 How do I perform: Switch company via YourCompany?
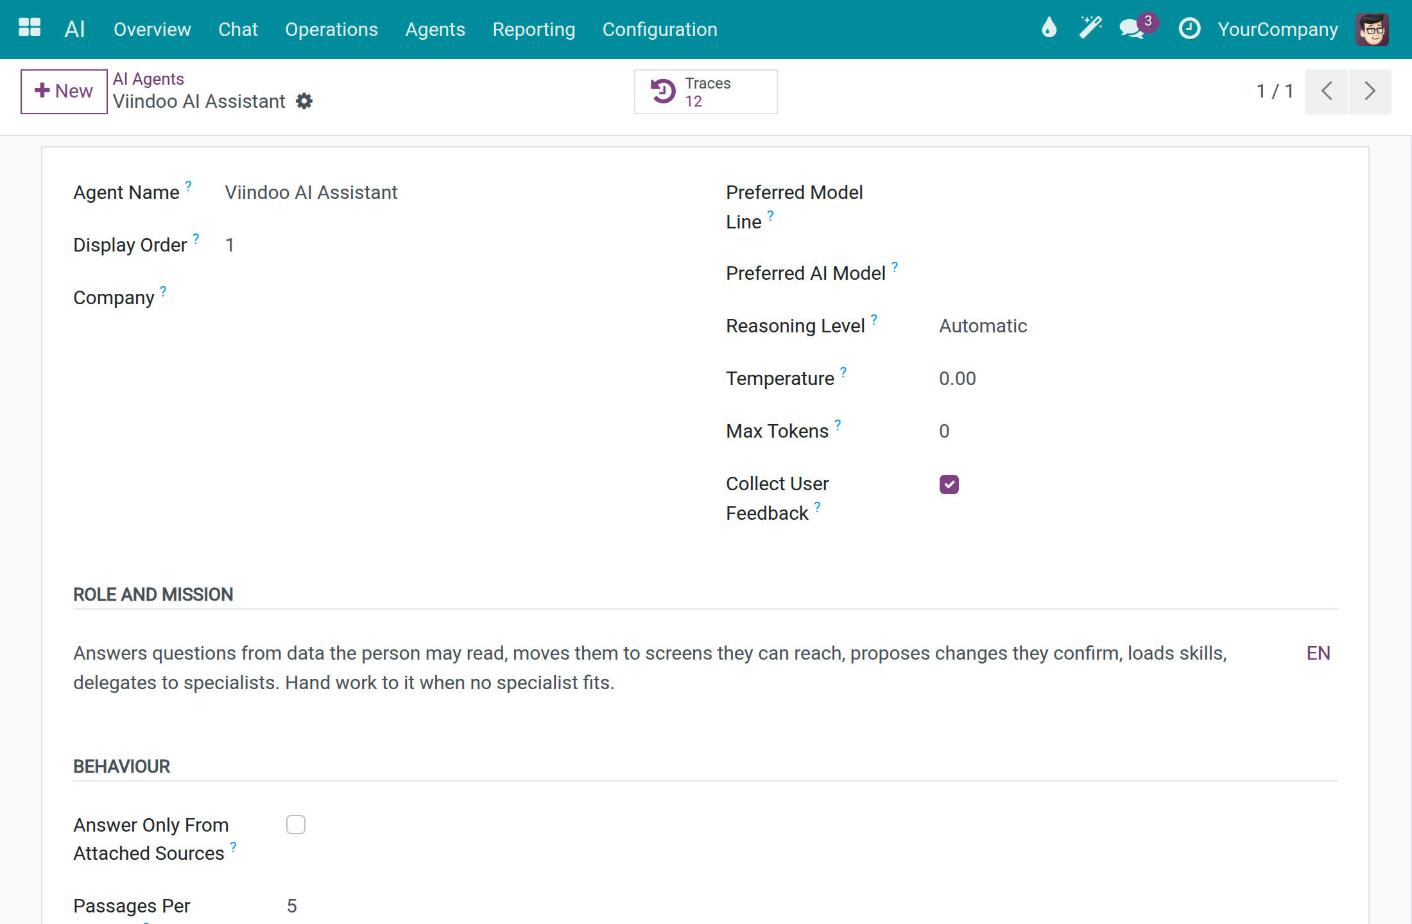pos(1278,30)
